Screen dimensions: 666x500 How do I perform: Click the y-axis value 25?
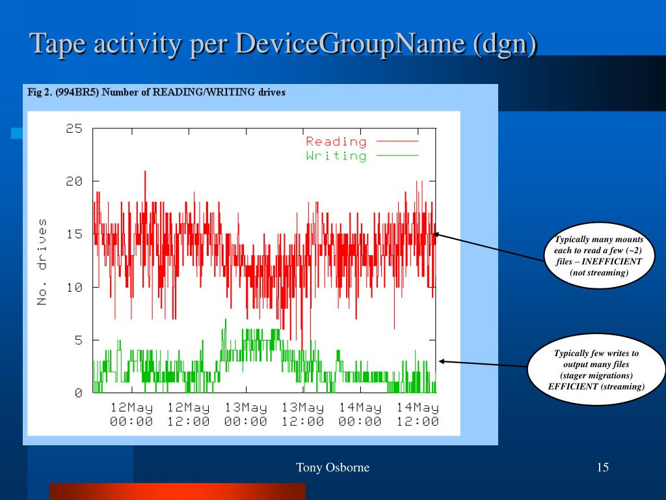click(x=74, y=128)
